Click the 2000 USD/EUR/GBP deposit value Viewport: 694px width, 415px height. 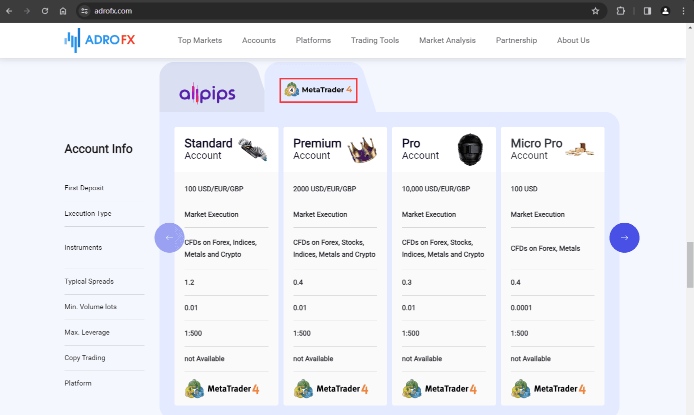click(x=325, y=189)
